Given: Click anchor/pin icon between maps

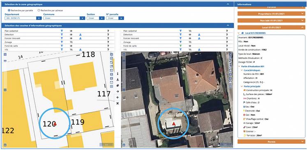Looking at the screenshot, I should 118,80.
